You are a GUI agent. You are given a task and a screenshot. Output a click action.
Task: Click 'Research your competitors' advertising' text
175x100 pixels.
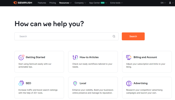tap(144, 91)
